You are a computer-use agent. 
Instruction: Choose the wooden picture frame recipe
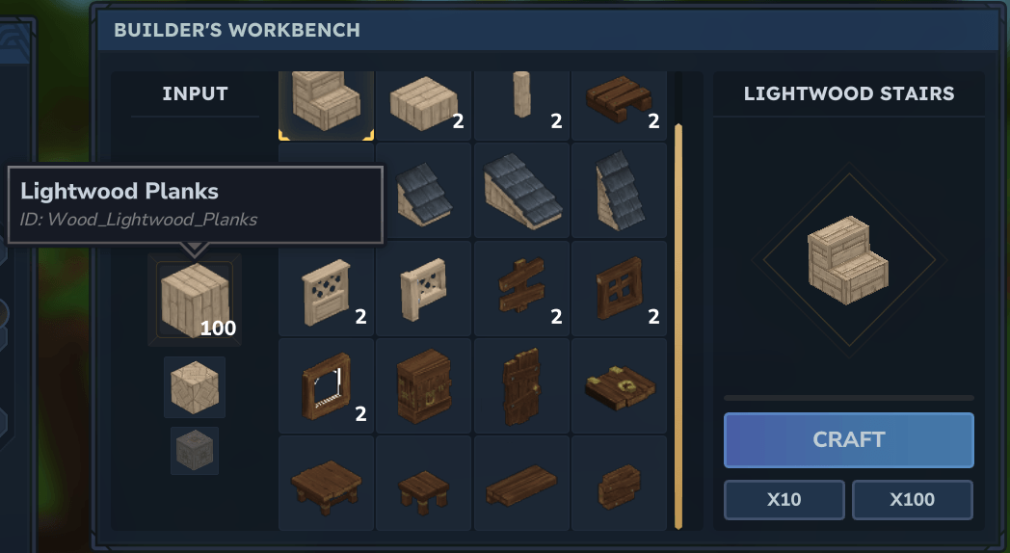point(326,385)
